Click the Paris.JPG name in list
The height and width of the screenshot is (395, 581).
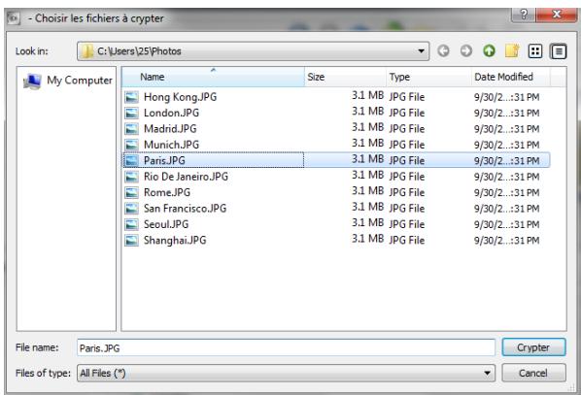[164, 161]
